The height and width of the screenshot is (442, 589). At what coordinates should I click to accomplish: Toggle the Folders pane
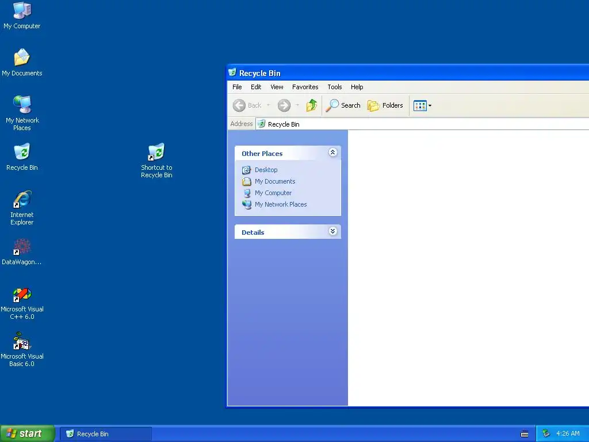[385, 105]
